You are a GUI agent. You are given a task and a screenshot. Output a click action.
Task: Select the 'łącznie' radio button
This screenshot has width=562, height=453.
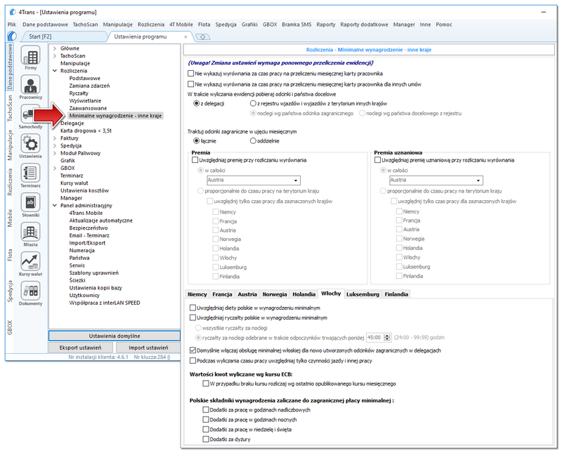[x=197, y=141]
